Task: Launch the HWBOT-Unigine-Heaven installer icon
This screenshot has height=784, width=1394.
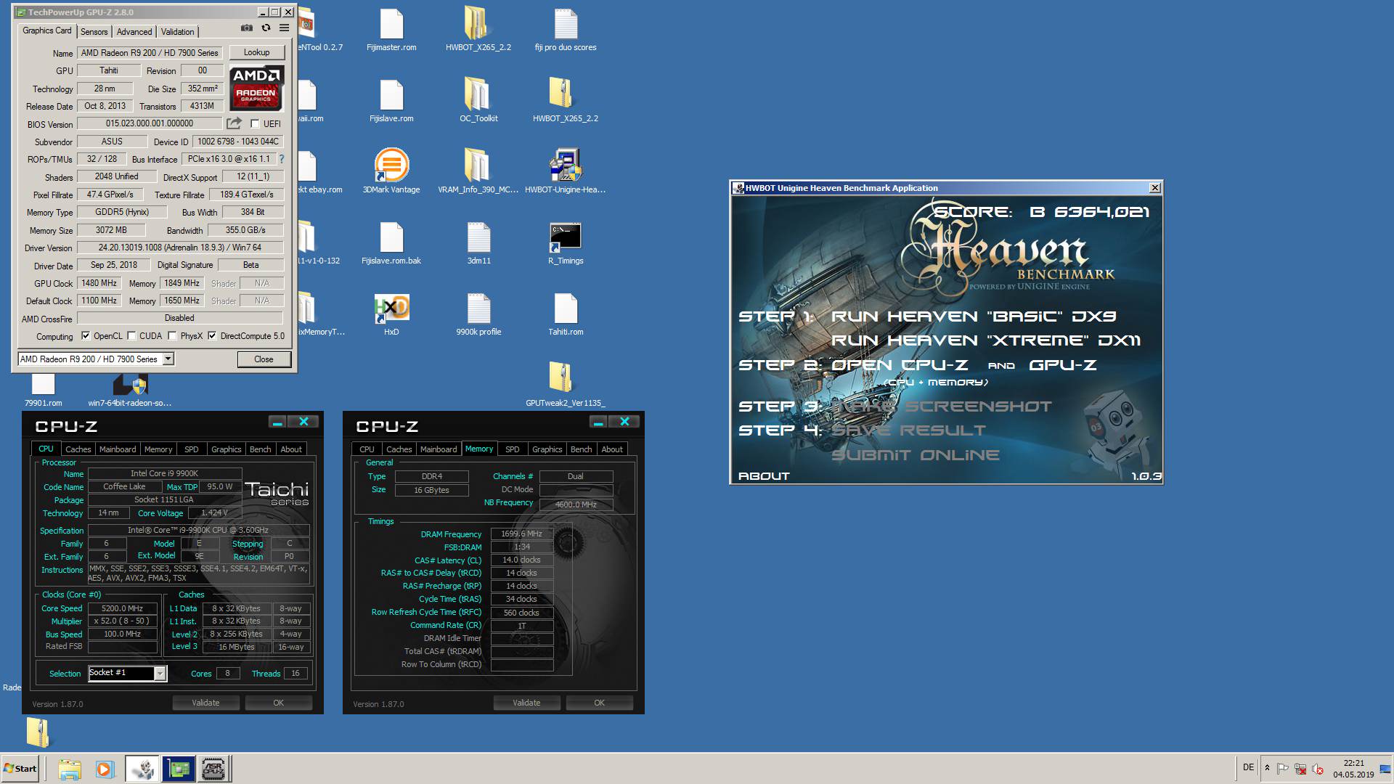Action: (566, 171)
